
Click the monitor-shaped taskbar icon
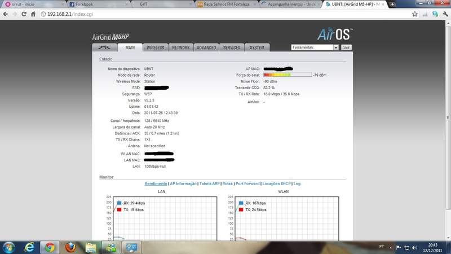point(131,247)
